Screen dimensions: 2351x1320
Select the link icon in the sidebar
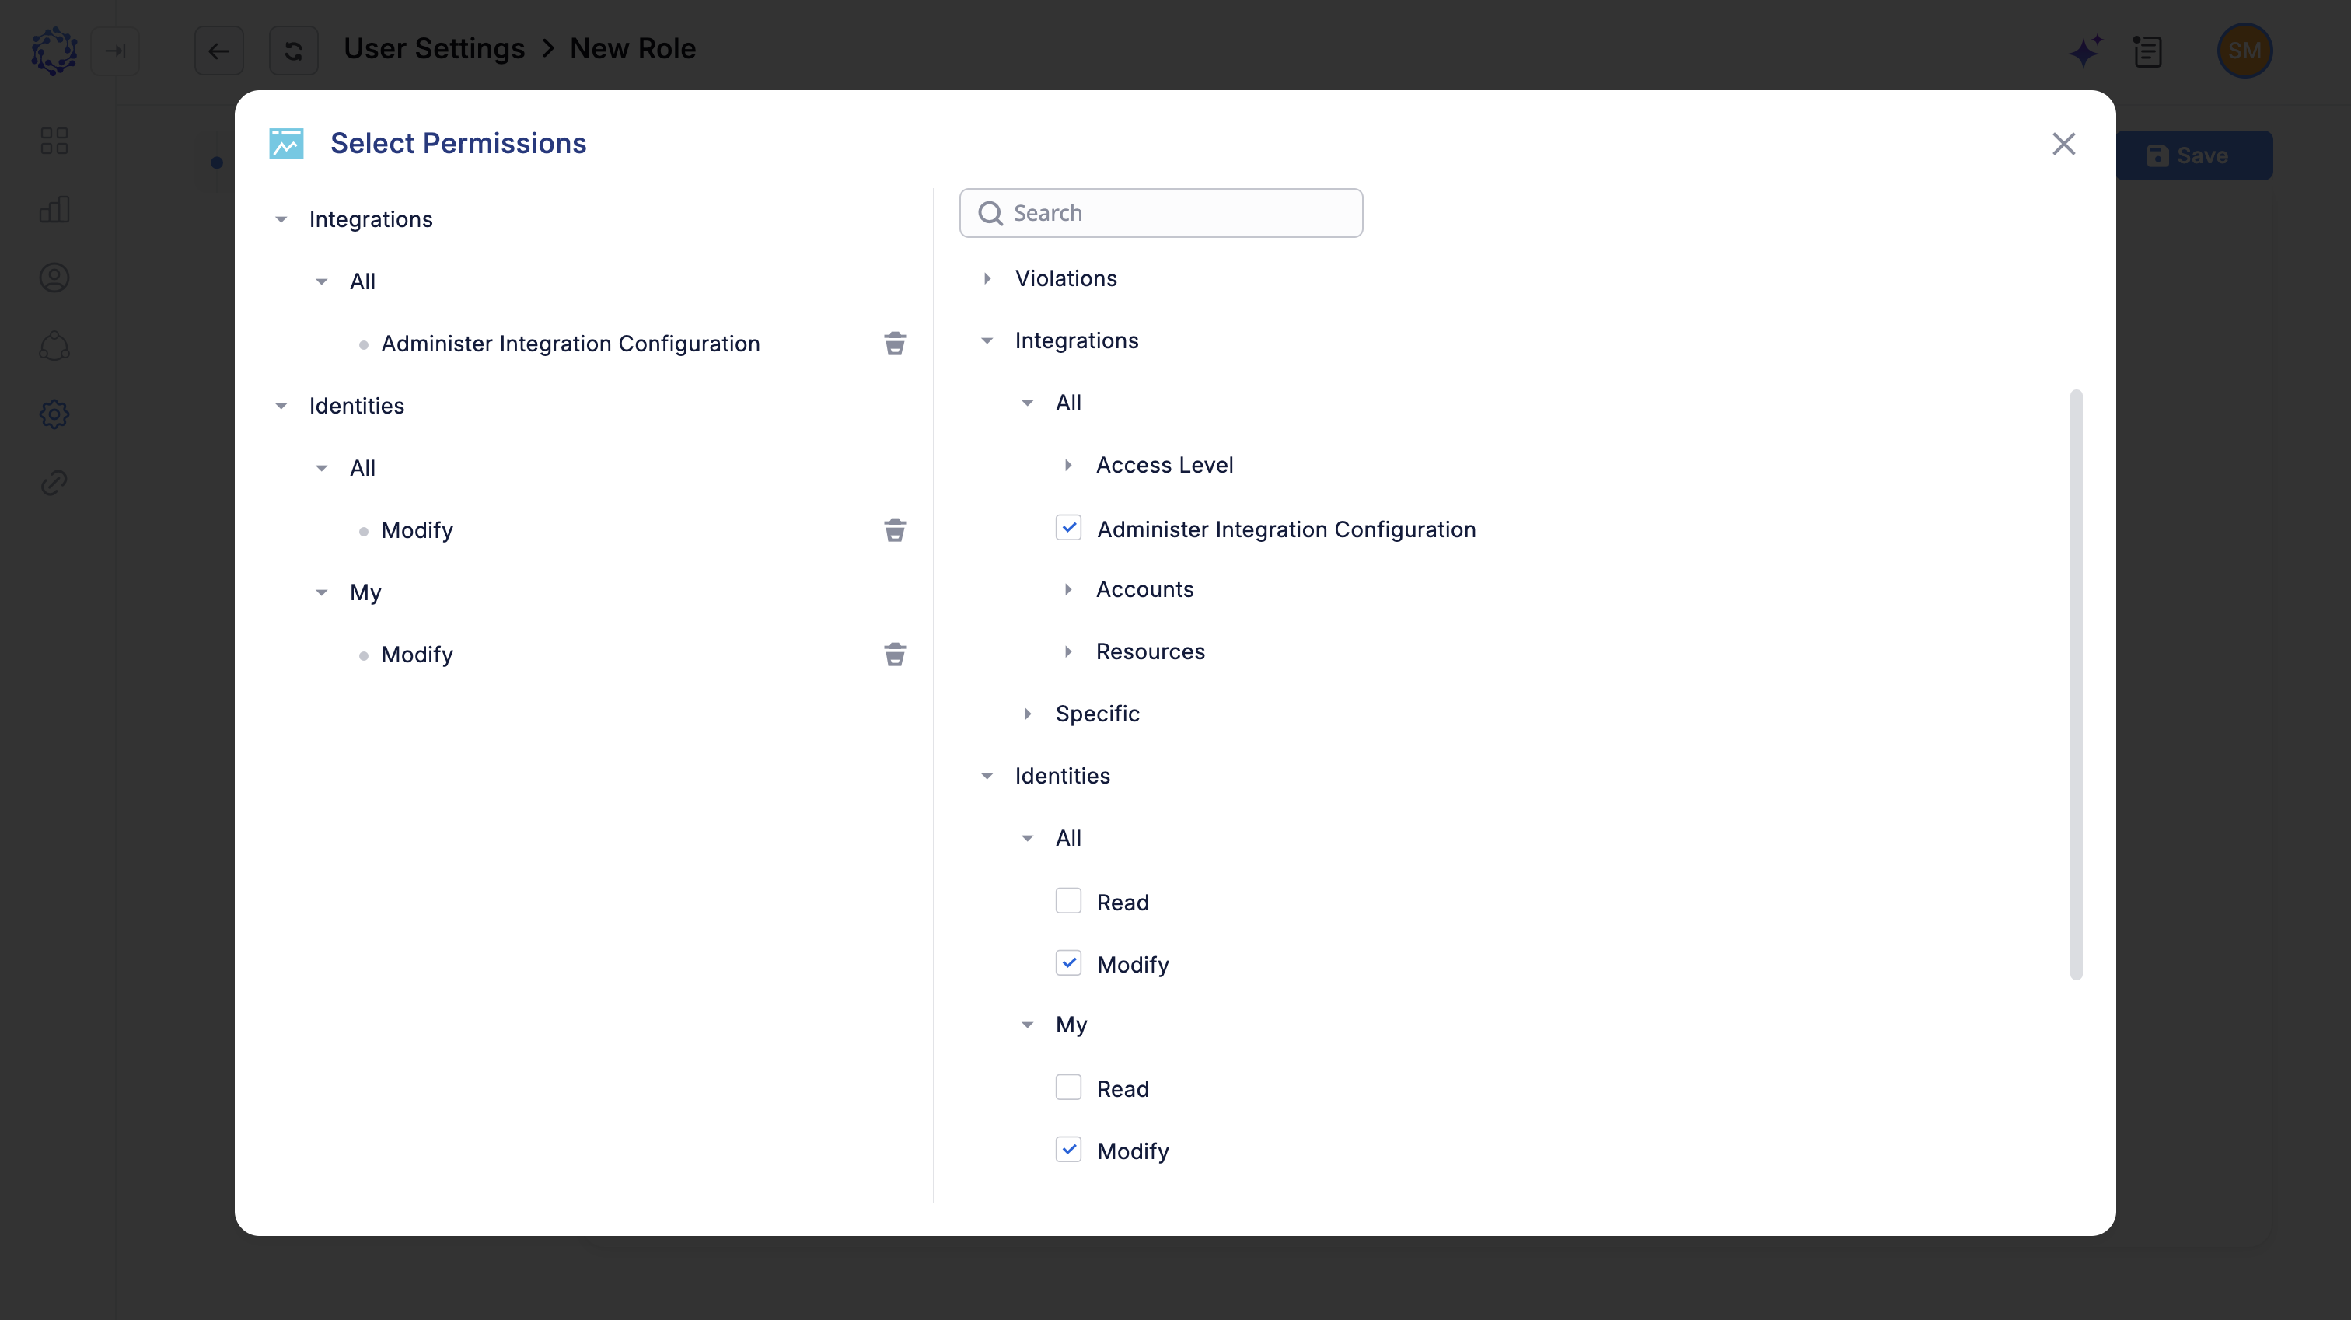coord(54,482)
